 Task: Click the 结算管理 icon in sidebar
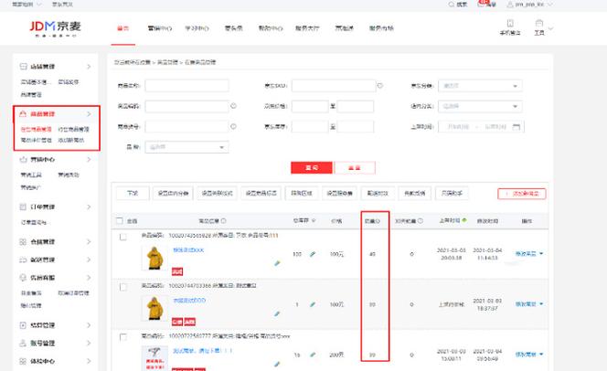tap(23, 325)
